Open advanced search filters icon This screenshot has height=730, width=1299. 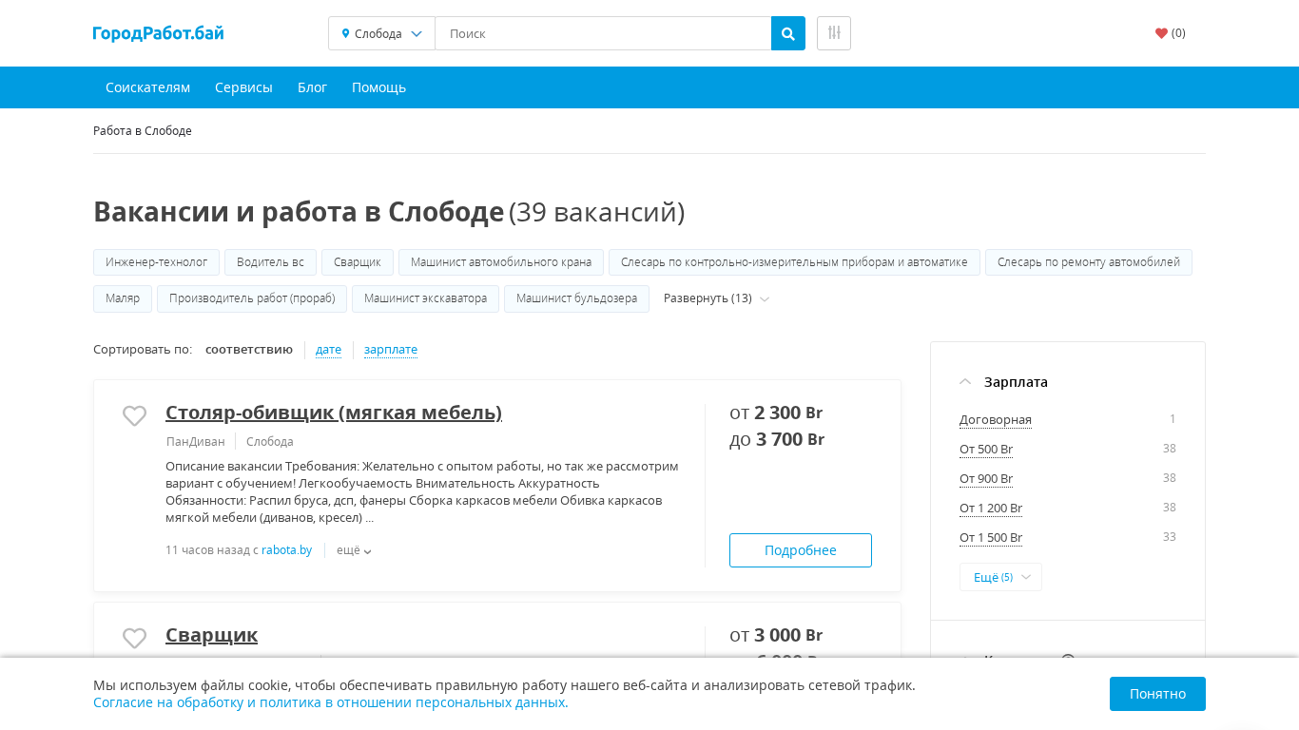click(834, 33)
